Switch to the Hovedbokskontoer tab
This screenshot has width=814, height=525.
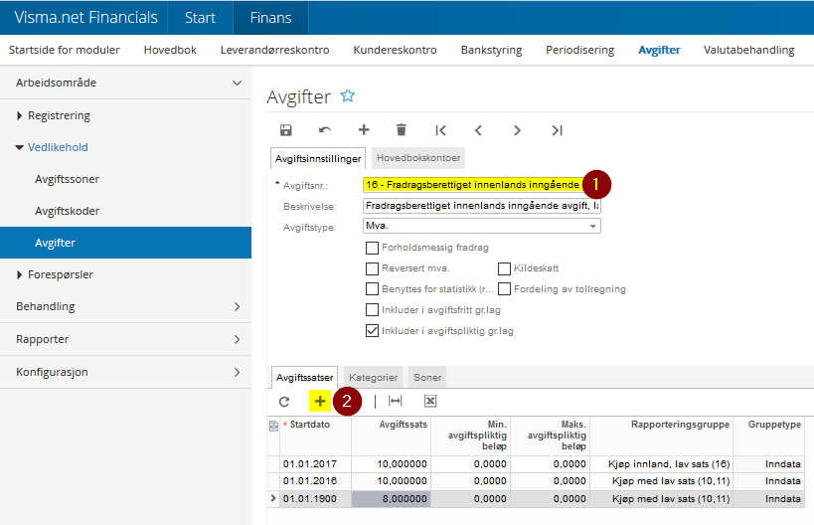[x=417, y=158]
